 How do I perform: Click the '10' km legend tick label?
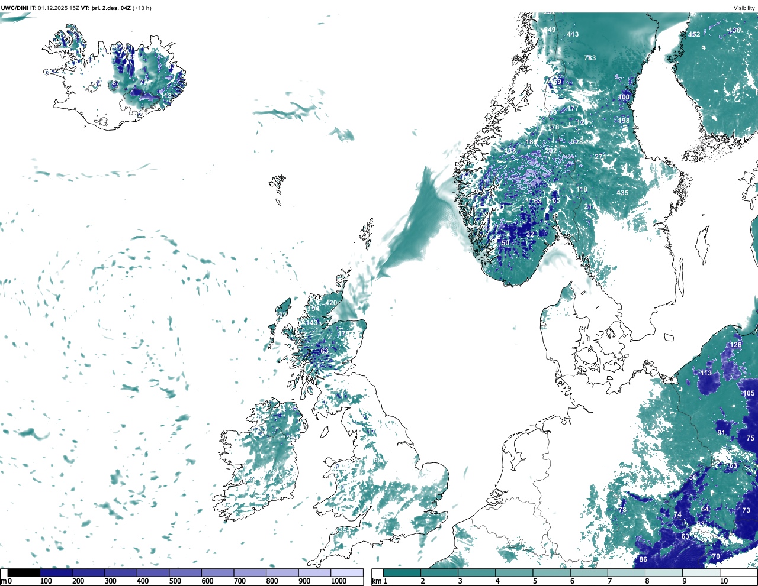(x=724, y=581)
